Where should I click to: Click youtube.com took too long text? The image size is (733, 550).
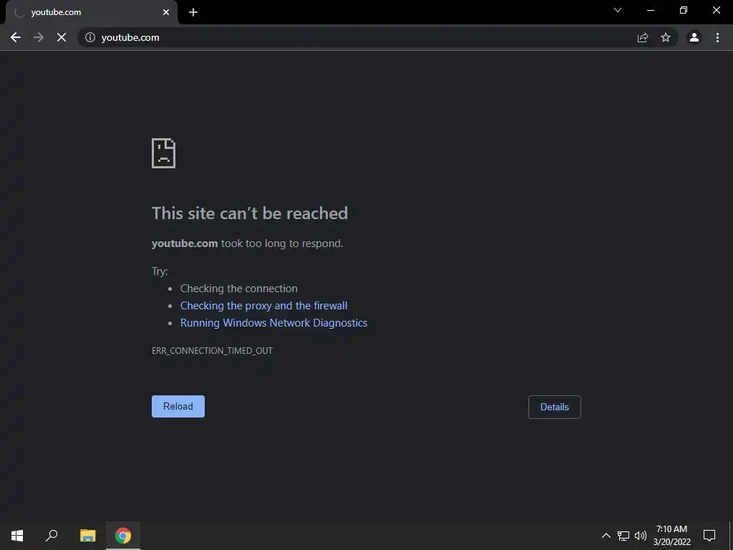tap(247, 243)
